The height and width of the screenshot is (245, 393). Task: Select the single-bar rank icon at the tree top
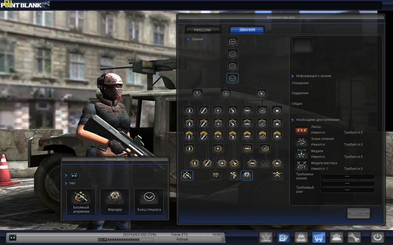click(233, 41)
